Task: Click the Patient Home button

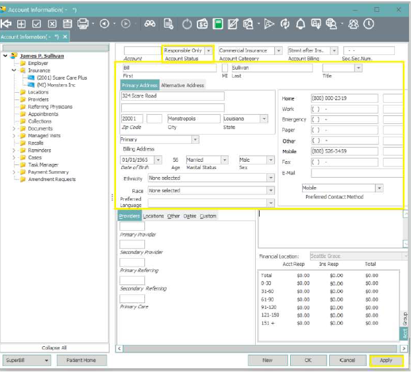Action: (81, 360)
